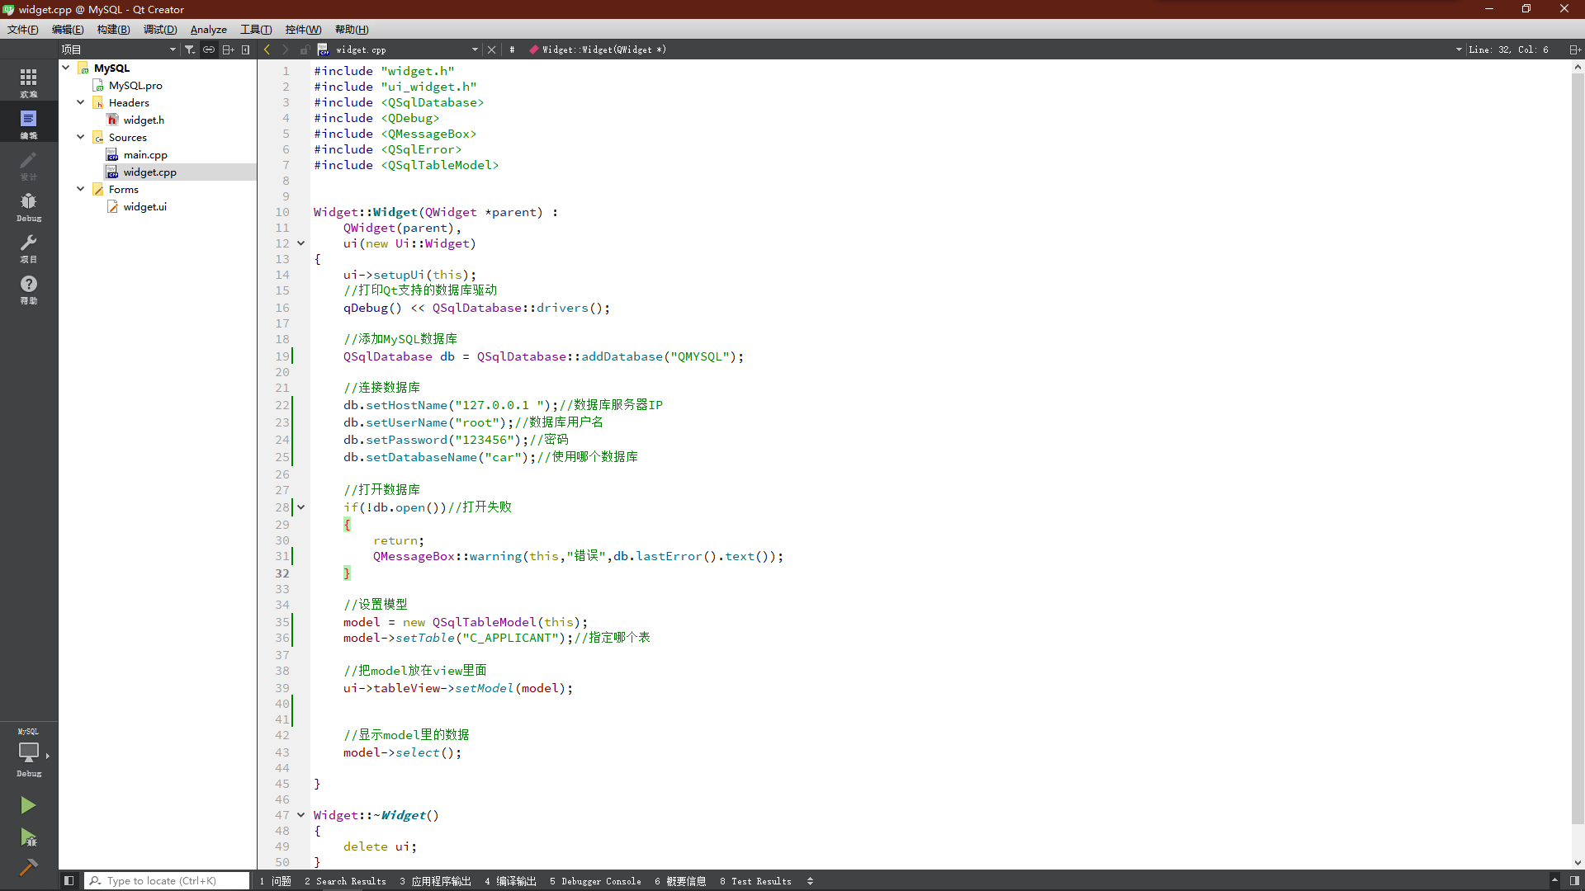Select widget.cpp in project tree
The width and height of the screenshot is (1585, 891).
pos(149,172)
